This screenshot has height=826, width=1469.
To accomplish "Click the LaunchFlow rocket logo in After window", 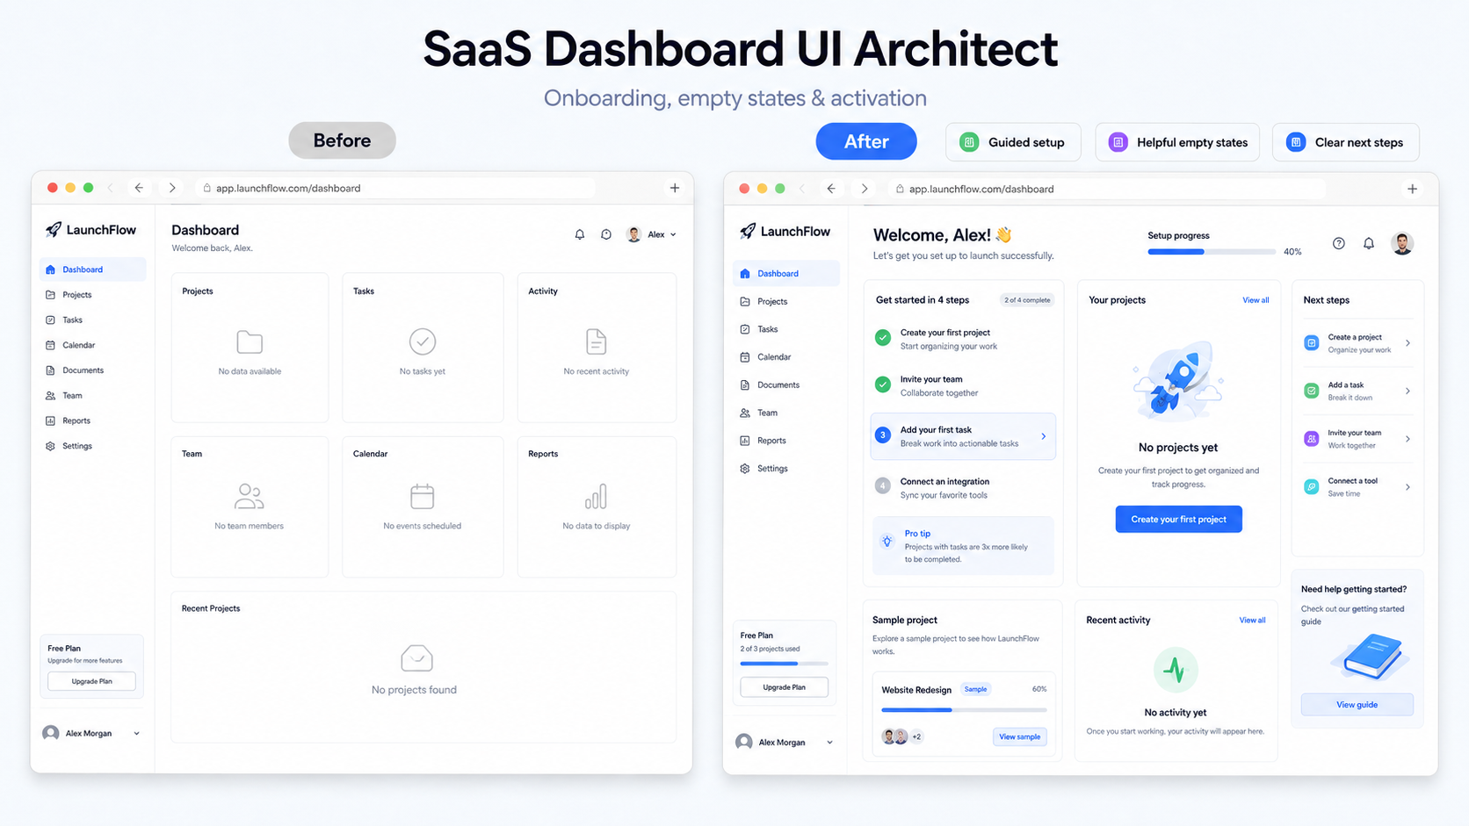I will (748, 231).
